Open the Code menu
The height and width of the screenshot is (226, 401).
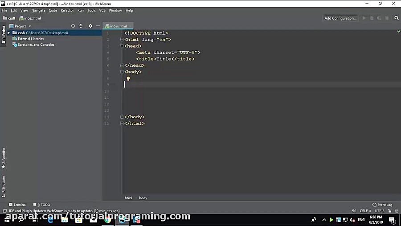(x=53, y=11)
